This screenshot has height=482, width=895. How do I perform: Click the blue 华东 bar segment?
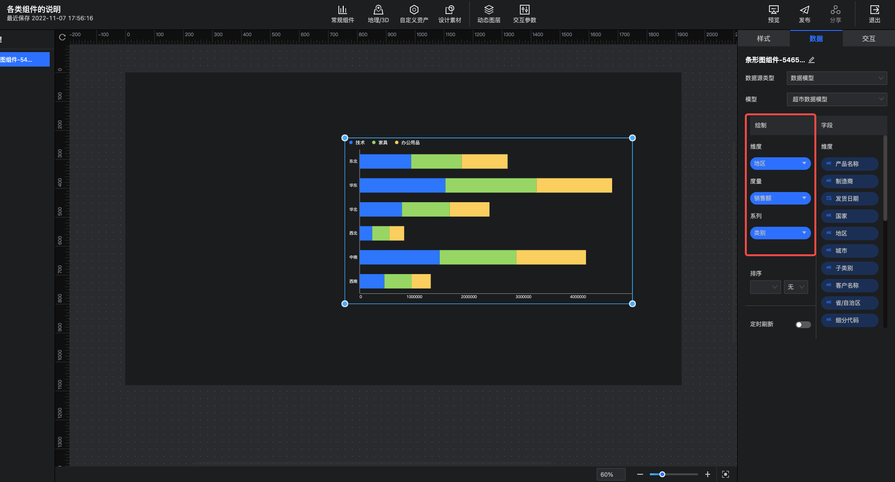click(403, 185)
